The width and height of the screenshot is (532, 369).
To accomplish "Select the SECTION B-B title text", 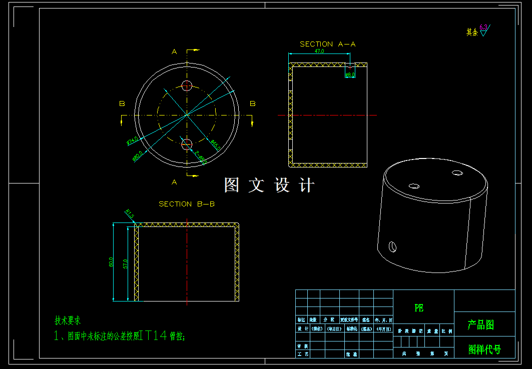I will pos(187,204).
